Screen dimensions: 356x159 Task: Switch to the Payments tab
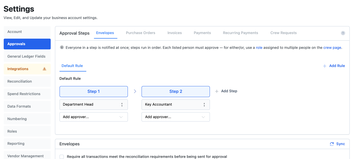(x=202, y=33)
